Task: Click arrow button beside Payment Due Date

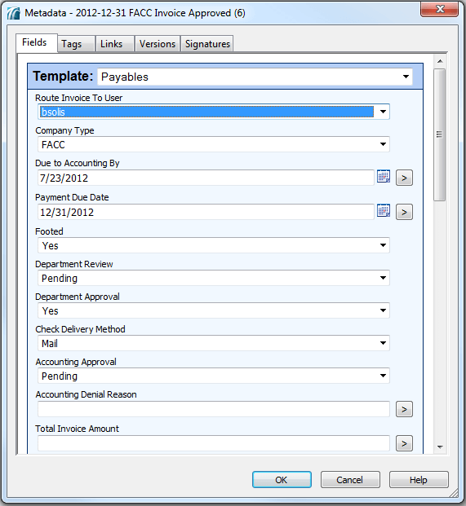Action: click(404, 212)
